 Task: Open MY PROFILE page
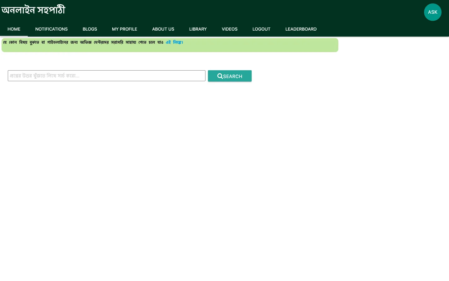click(124, 29)
